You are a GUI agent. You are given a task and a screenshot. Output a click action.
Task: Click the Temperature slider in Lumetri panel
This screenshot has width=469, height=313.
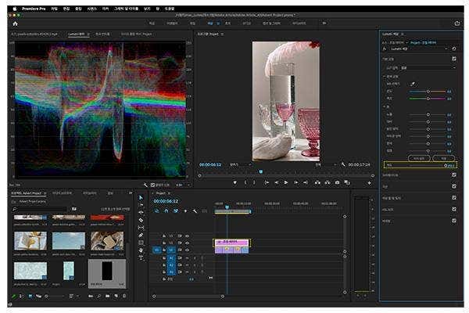click(428, 91)
